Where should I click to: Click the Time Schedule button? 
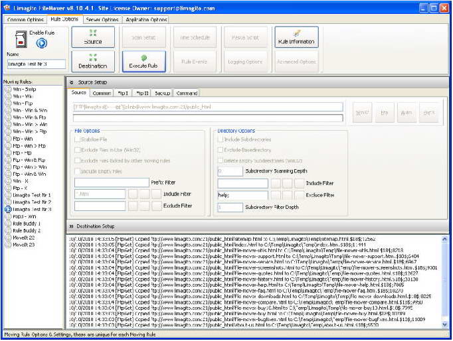[x=195, y=37]
